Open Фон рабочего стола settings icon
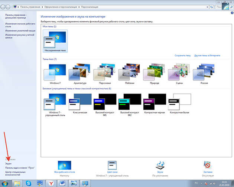Image resolution: width=234 pixels, height=187 pixels. click(x=65, y=165)
